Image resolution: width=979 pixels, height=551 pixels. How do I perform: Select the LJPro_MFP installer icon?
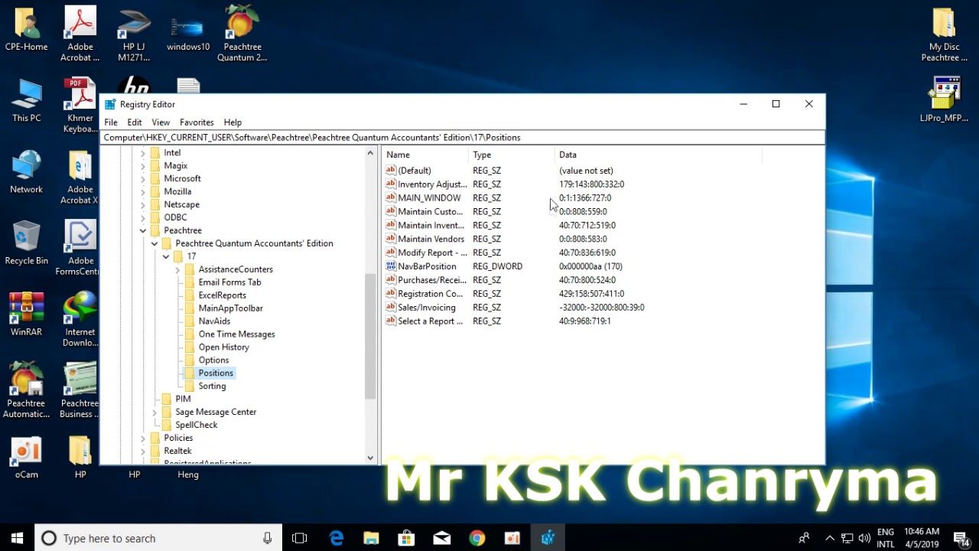[945, 100]
